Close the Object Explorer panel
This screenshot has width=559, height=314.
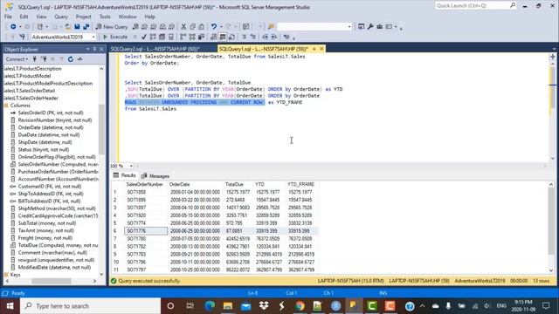pos(101,49)
